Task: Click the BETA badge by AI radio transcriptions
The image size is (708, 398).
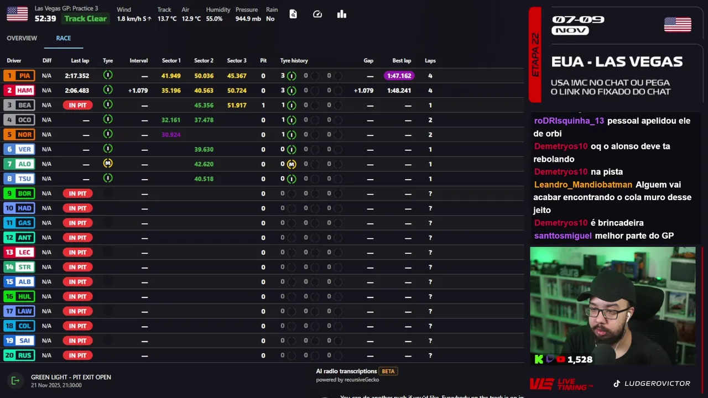Action: (388, 371)
